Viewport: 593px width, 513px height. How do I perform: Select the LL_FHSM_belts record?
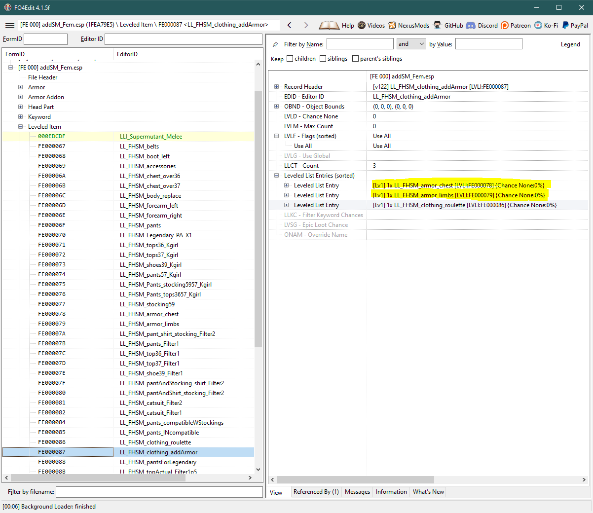tap(128, 147)
